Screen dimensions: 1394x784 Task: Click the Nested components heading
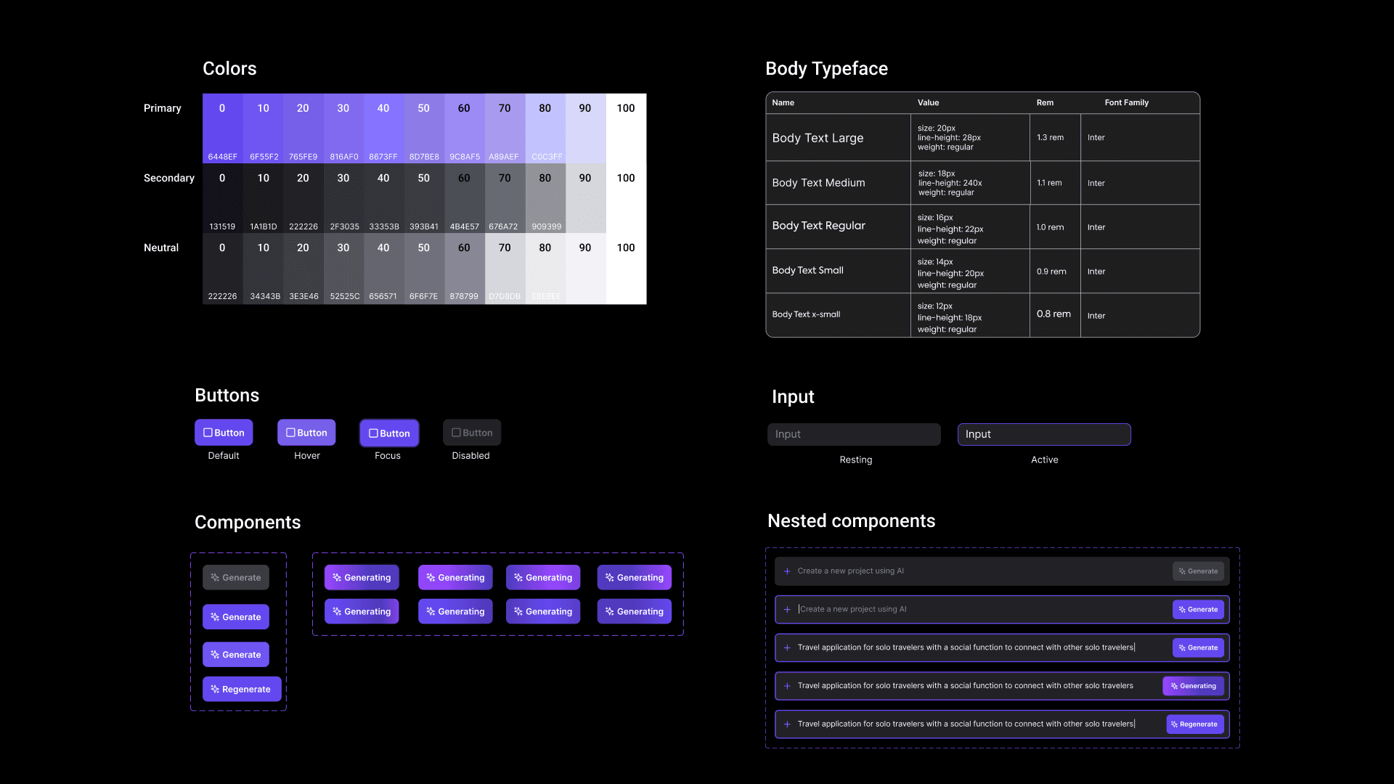coord(851,521)
